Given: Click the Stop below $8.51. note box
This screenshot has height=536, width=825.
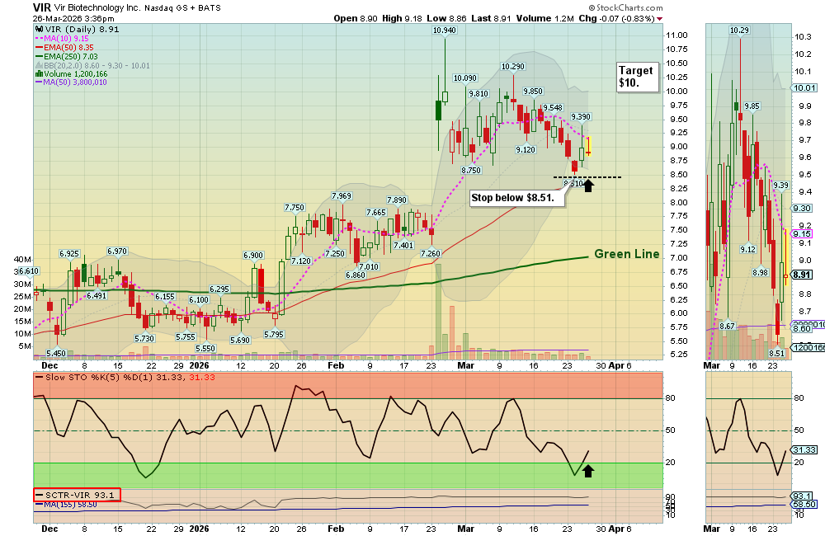Looking at the screenshot, I should 517,198.
